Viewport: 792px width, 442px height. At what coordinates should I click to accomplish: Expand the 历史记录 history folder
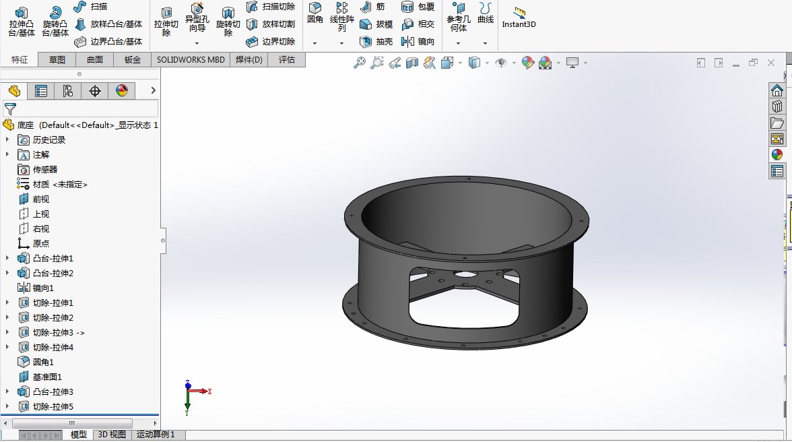pos(8,140)
